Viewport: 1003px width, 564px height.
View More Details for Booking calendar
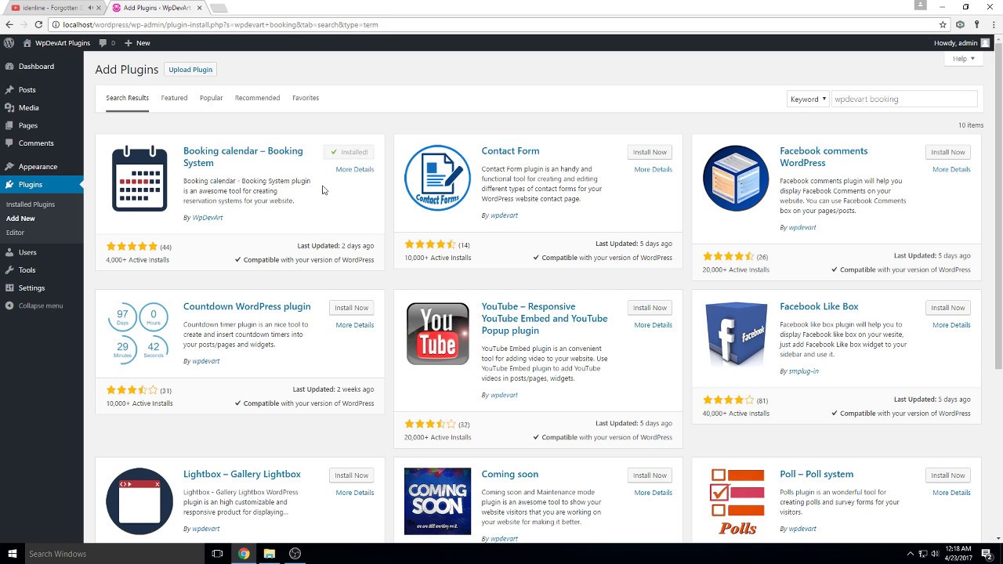(x=355, y=169)
